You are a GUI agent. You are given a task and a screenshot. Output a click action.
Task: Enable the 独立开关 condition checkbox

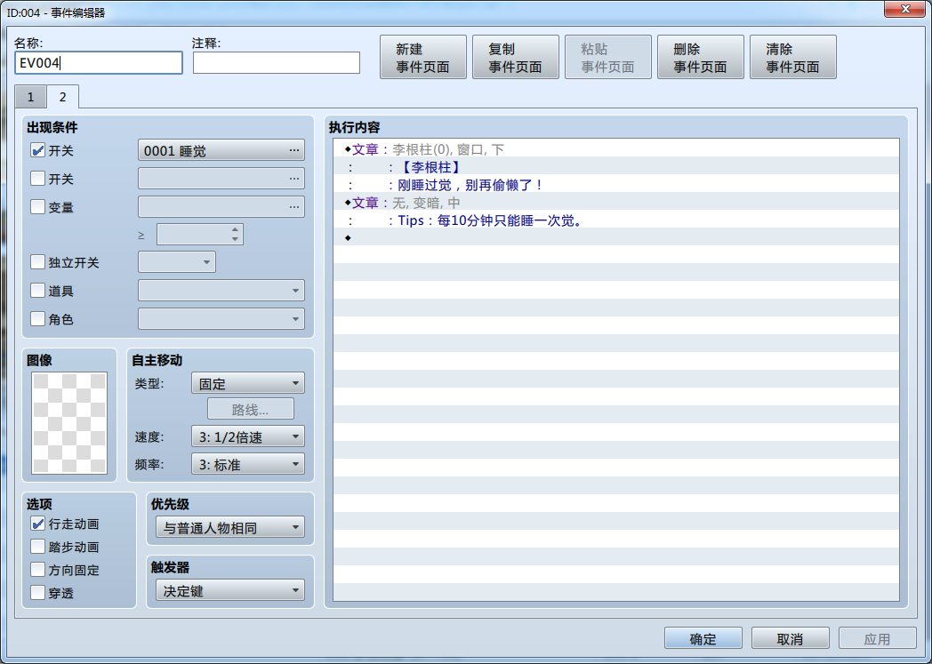pos(37,262)
